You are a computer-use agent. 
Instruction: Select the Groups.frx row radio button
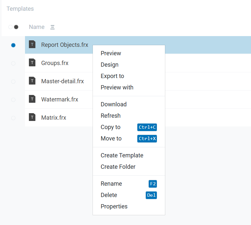point(13,63)
